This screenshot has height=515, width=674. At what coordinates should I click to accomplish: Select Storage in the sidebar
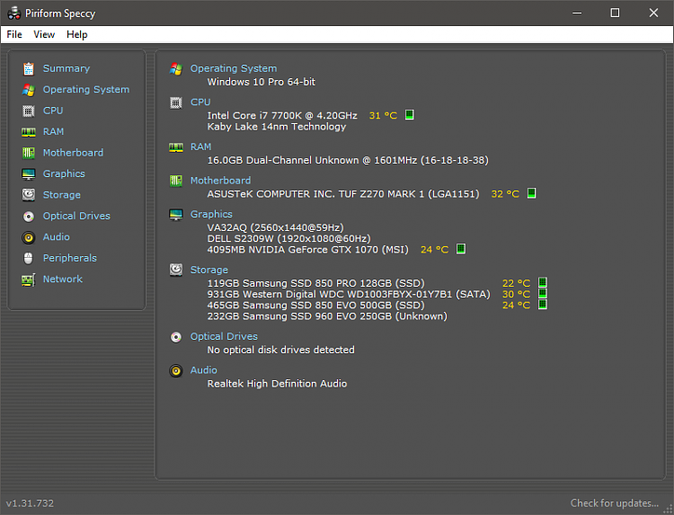(x=61, y=195)
